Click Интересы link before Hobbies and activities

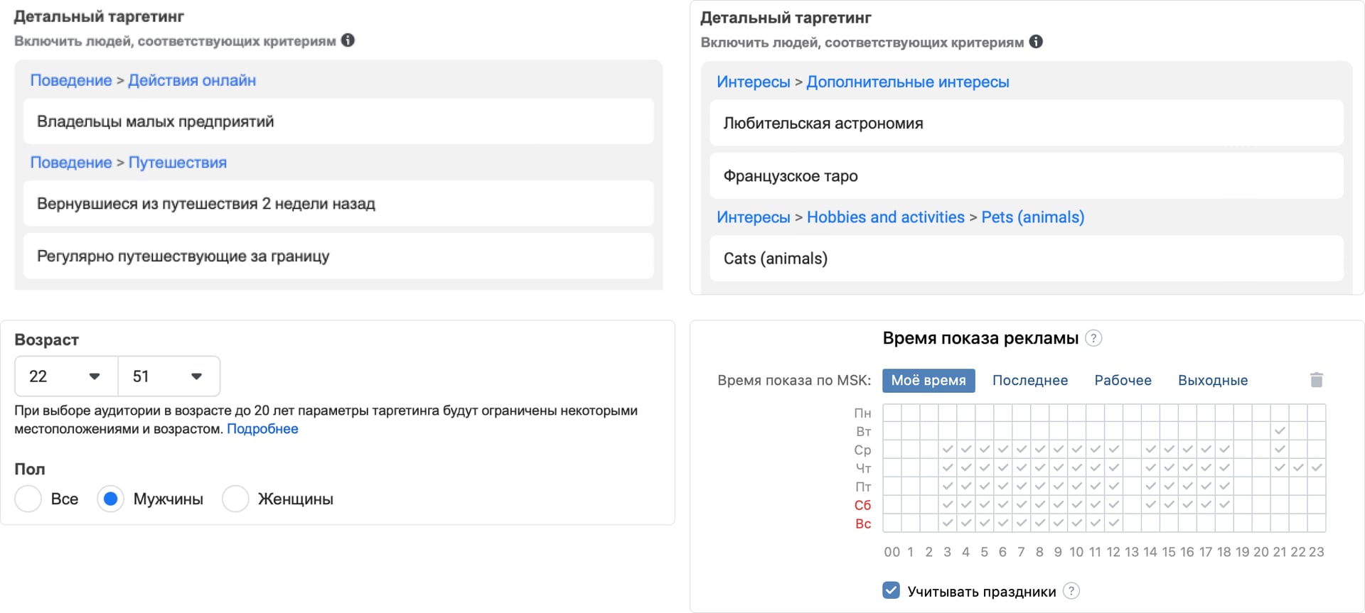click(754, 217)
